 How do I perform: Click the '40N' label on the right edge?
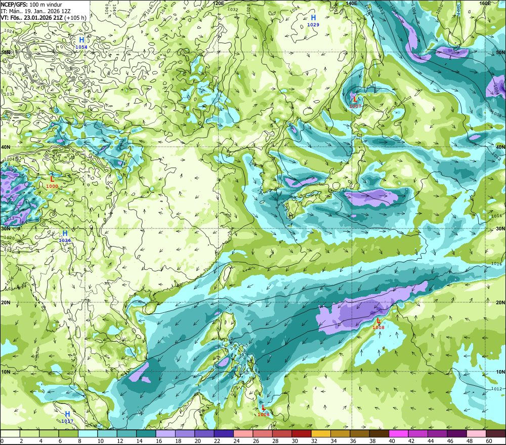(500, 147)
